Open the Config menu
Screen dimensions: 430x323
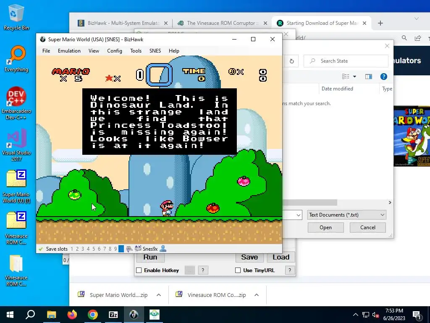click(114, 51)
